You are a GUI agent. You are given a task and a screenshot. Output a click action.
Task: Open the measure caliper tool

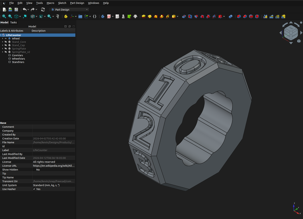[x=58, y=16]
